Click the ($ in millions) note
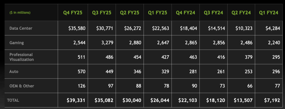Viewport: 285px width, 109px height. click(20, 13)
